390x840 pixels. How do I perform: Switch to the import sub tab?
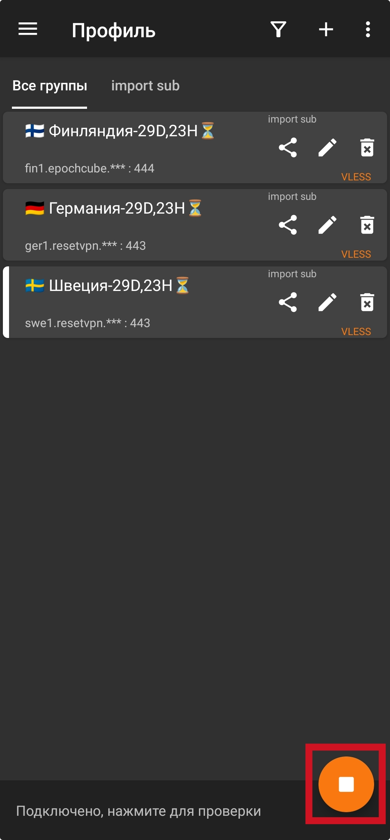[x=145, y=86]
